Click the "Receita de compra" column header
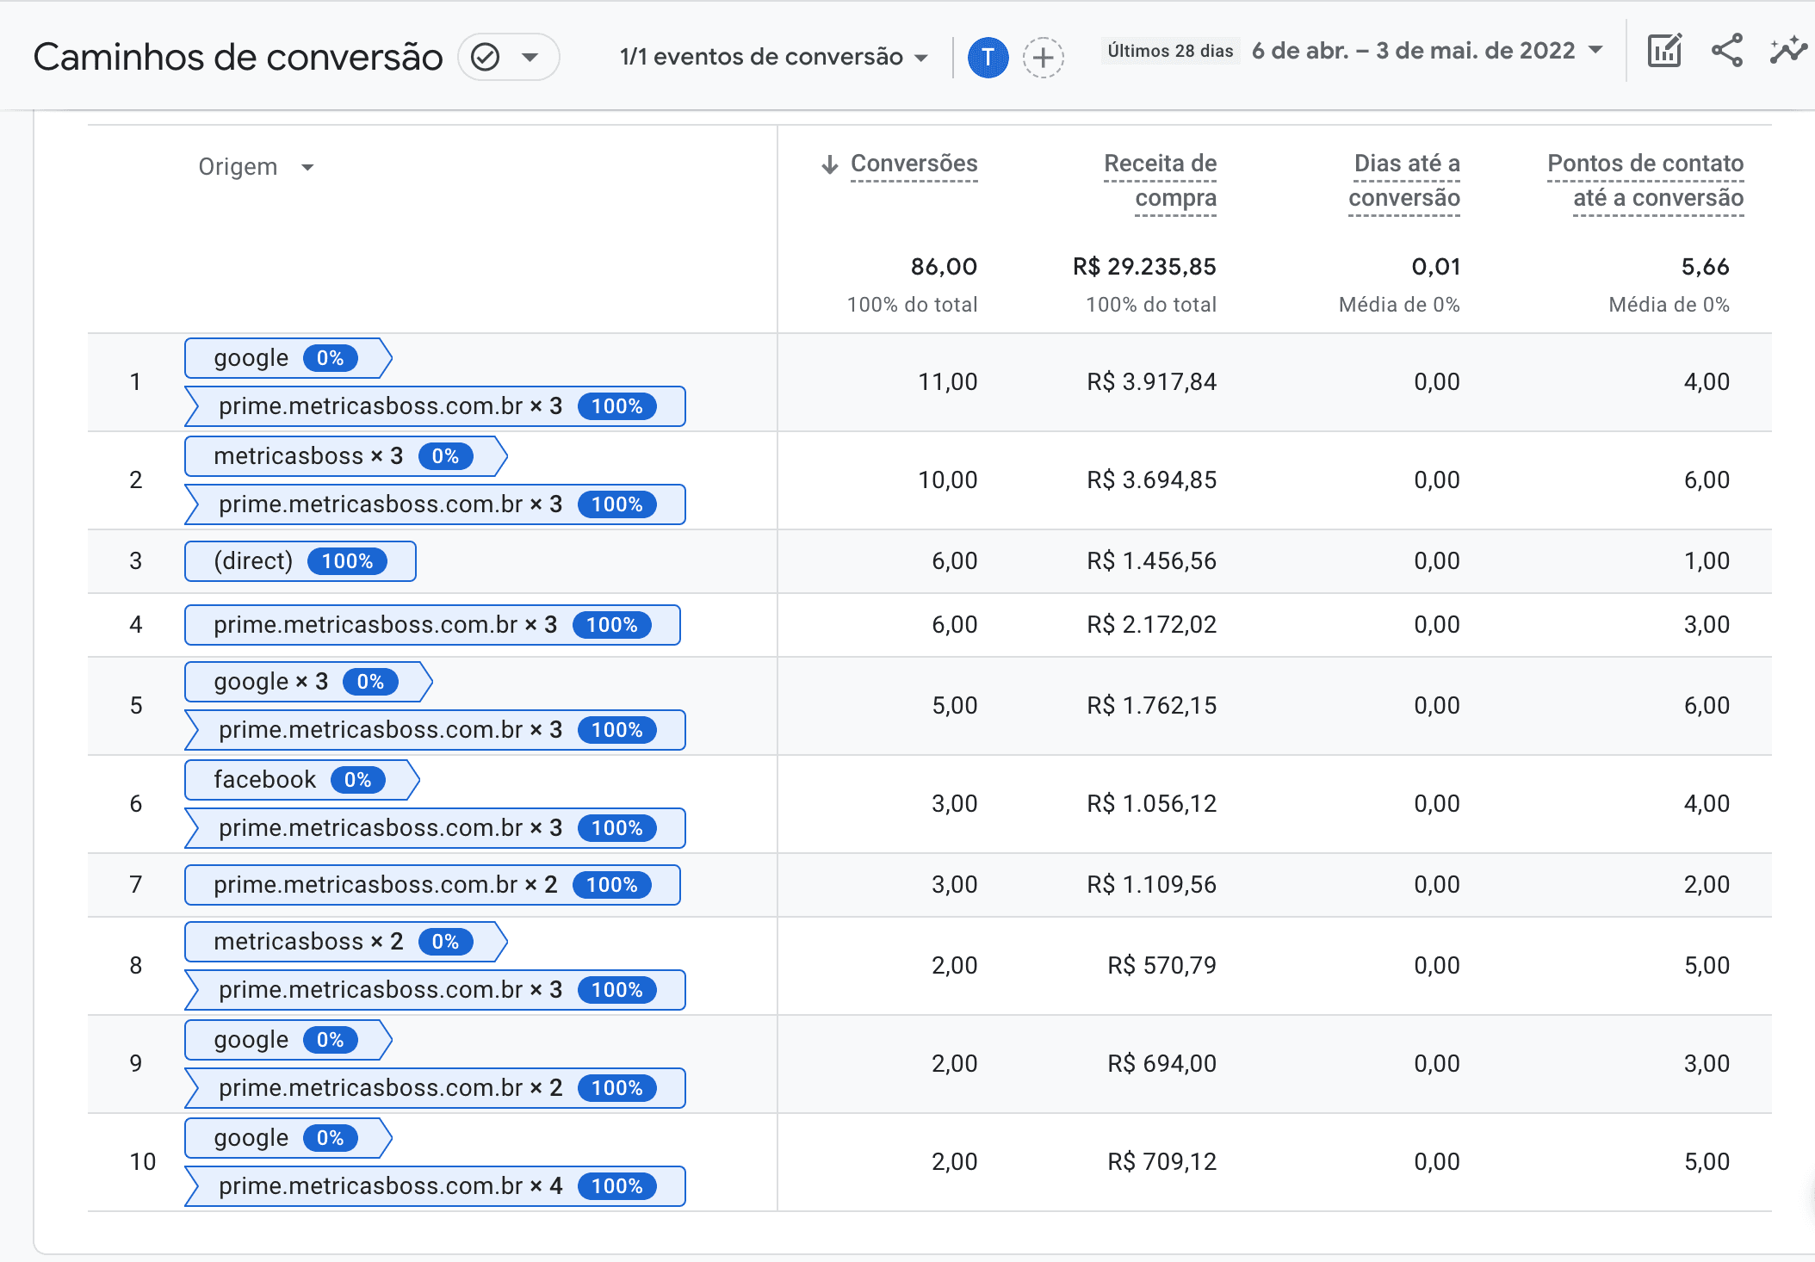 [1160, 181]
